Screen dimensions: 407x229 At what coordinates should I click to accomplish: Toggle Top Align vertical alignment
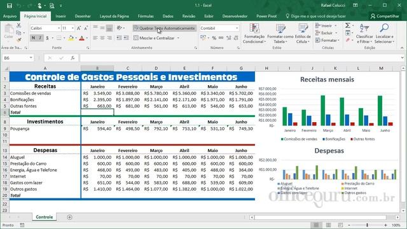click(x=95, y=28)
